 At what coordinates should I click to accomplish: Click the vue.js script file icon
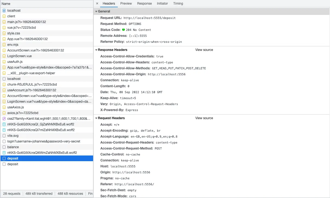click(x=4, y=27)
